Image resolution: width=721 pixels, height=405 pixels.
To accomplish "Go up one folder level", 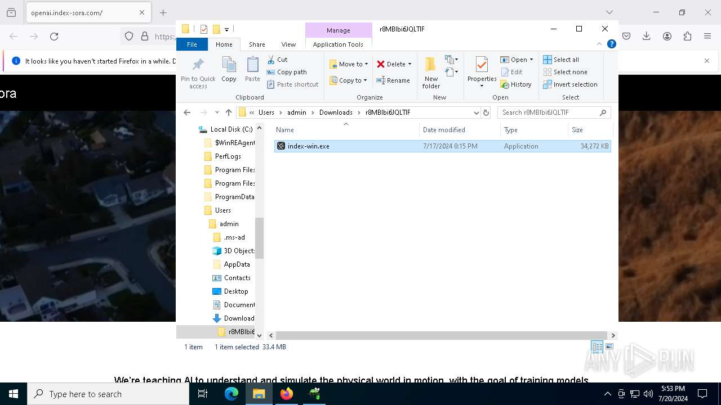I will pyautogui.click(x=228, y=112).
